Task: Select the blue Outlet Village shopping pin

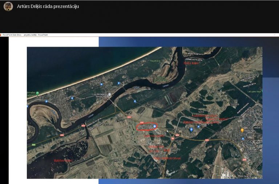Action: 155,126
